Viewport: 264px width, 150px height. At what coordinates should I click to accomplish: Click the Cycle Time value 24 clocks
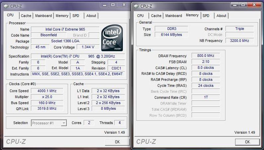pyautogui.click(x=206, y=85)
